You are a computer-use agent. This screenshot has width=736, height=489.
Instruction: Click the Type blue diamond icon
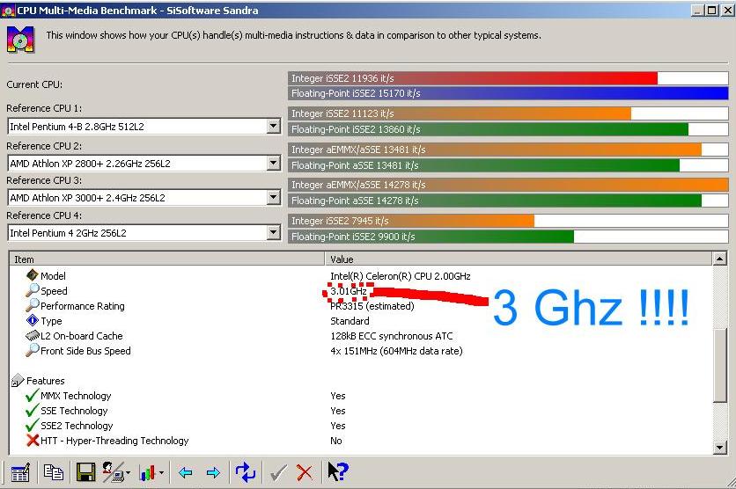point(33,320)
